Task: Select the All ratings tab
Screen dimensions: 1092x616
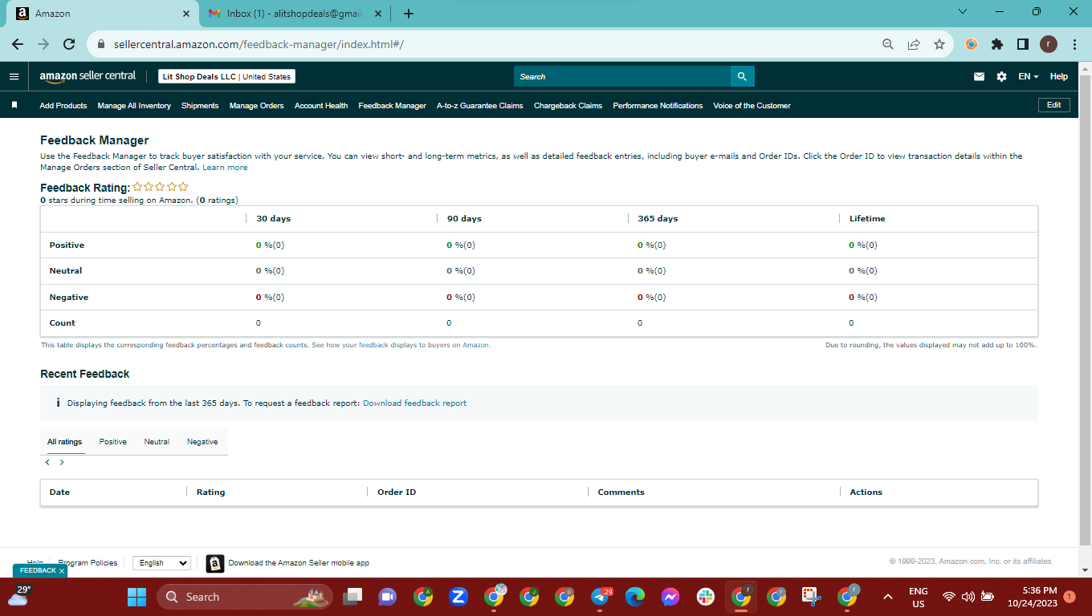Action: (x=64, y=442)
